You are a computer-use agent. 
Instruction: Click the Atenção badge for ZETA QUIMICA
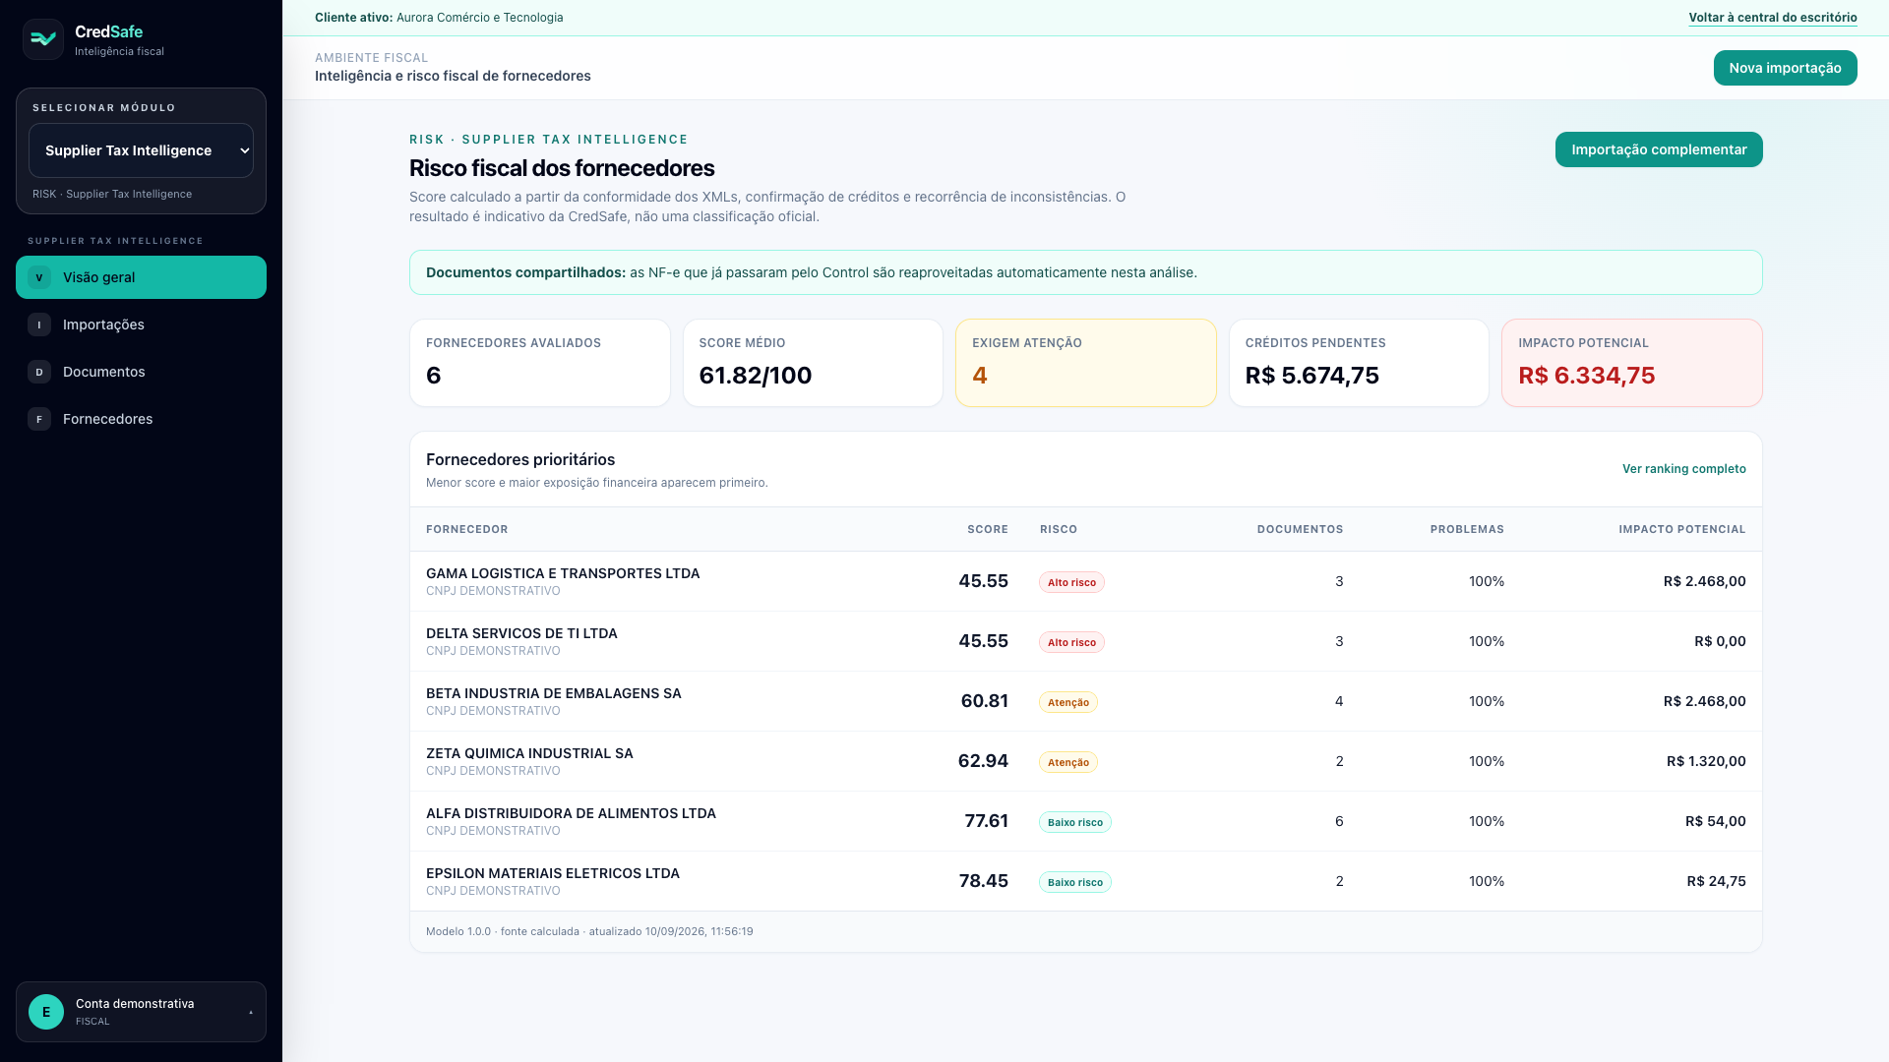[x=1068, y=762]
